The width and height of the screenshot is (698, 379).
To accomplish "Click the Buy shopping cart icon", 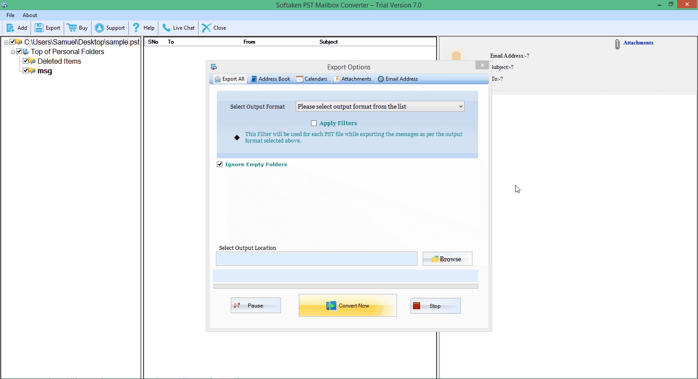I will click(72, 28).
